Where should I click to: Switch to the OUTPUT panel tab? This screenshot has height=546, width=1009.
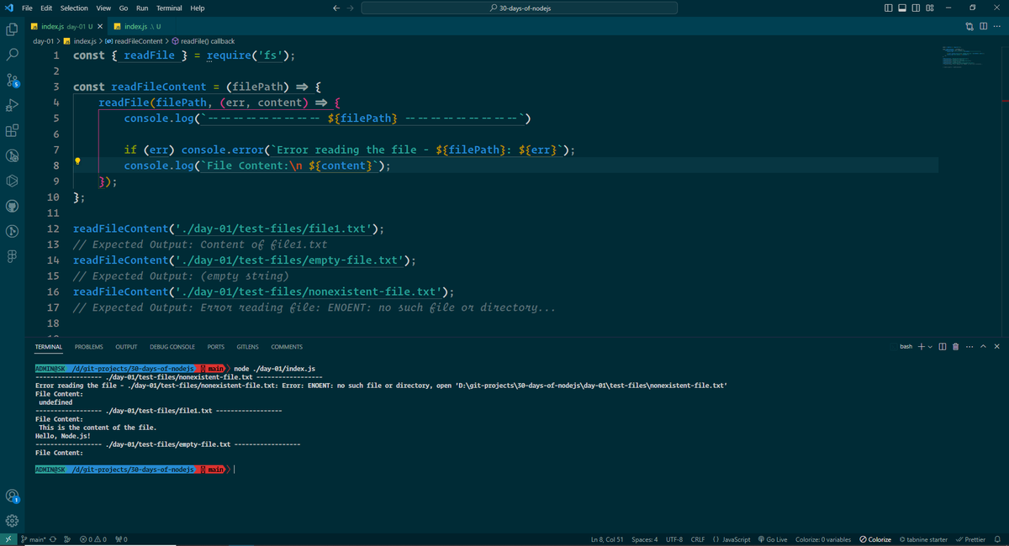(x=126, y=347)
